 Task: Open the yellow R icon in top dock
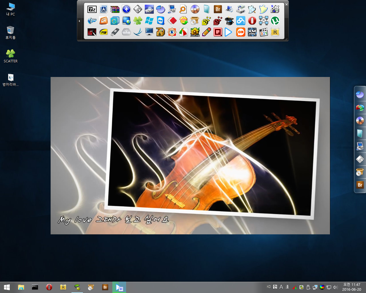coord(275,32)
